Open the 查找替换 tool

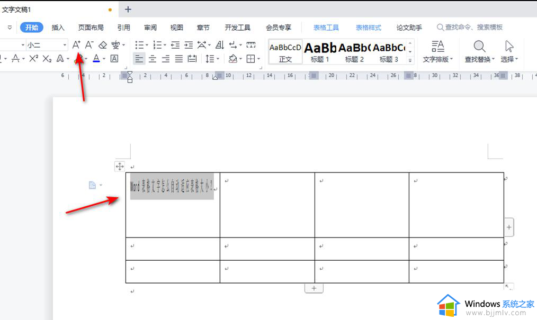pyautogui.click(x=479, y=52)
